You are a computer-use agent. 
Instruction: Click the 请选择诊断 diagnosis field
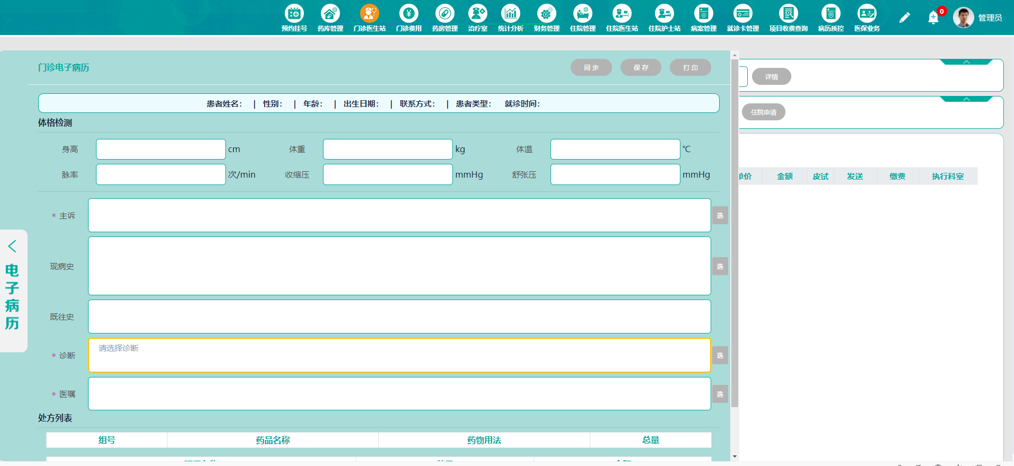coord(399,355)
